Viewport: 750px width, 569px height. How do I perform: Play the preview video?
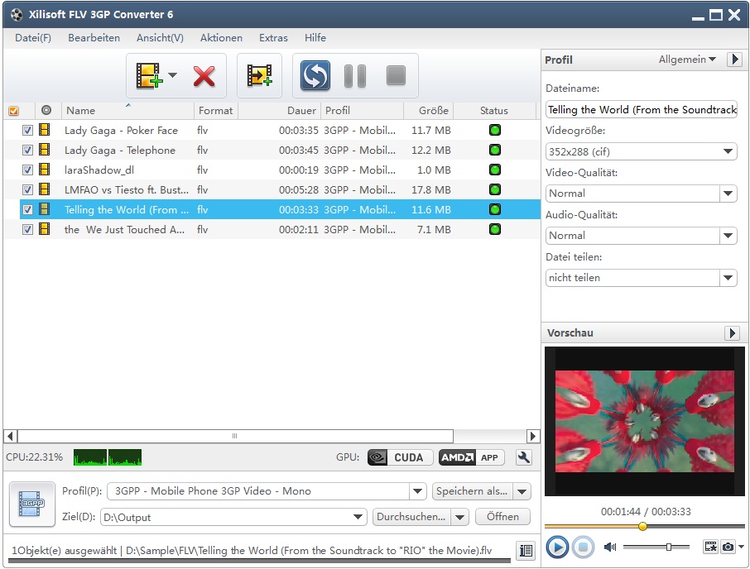tap(557, 547)
